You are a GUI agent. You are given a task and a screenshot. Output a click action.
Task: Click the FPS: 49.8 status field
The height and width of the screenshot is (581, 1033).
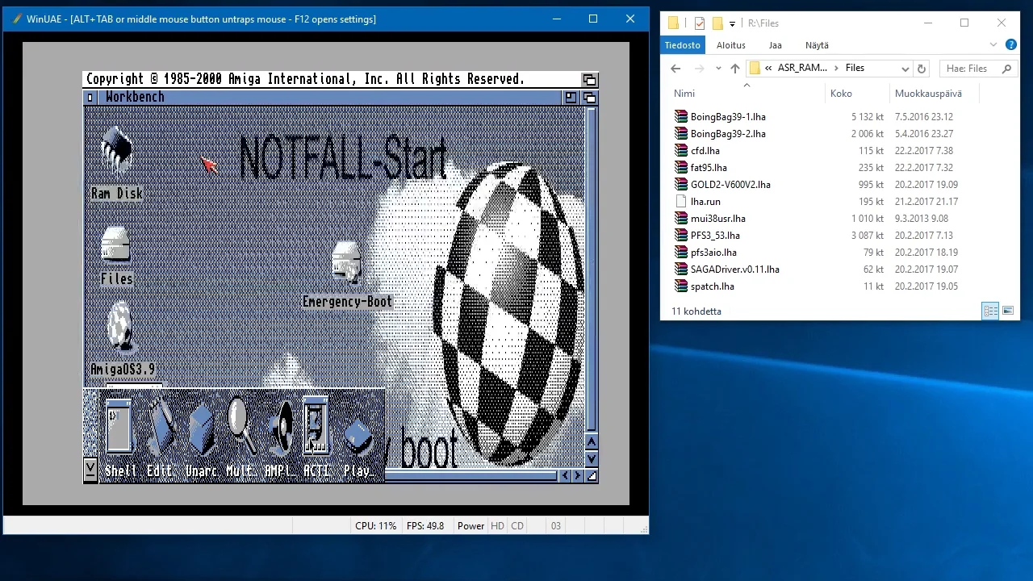click(x=425, y=525)
